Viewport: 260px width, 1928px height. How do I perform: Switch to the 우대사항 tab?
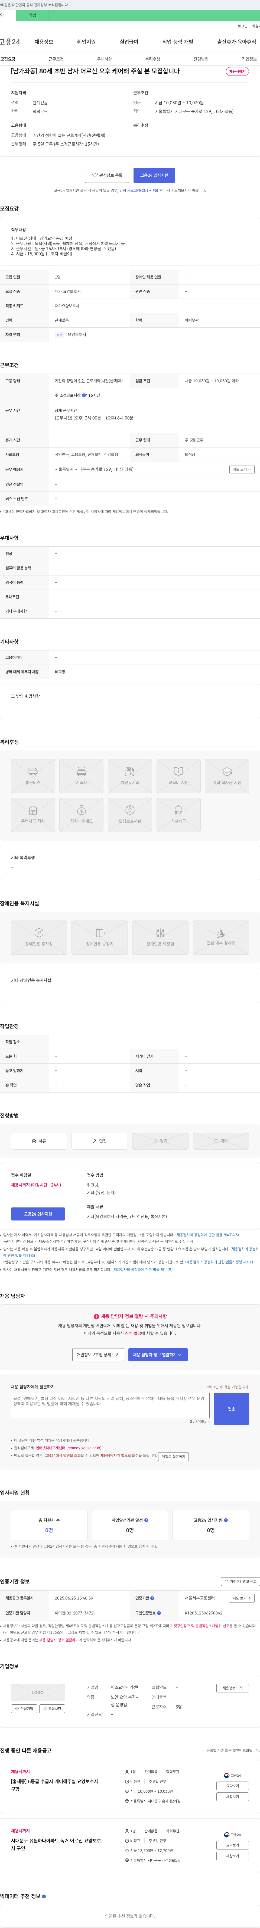pyautogui.click(x=104, y=59)
